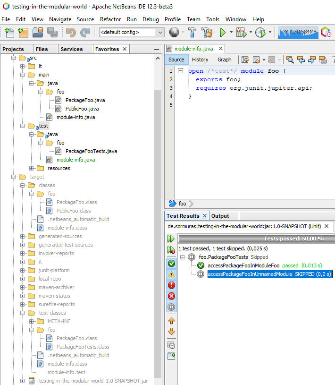Open the Debug Project dropdown arrow
335x385 pixels.
pos(251,32)
